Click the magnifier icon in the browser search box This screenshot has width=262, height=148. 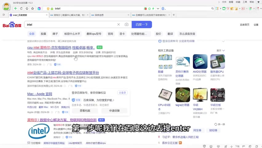coord(212,9)
